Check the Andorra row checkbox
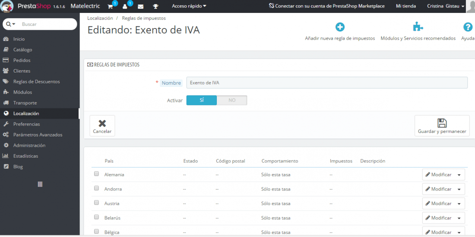This screenshot has height=237, width=475. click(x=96, y=188)
